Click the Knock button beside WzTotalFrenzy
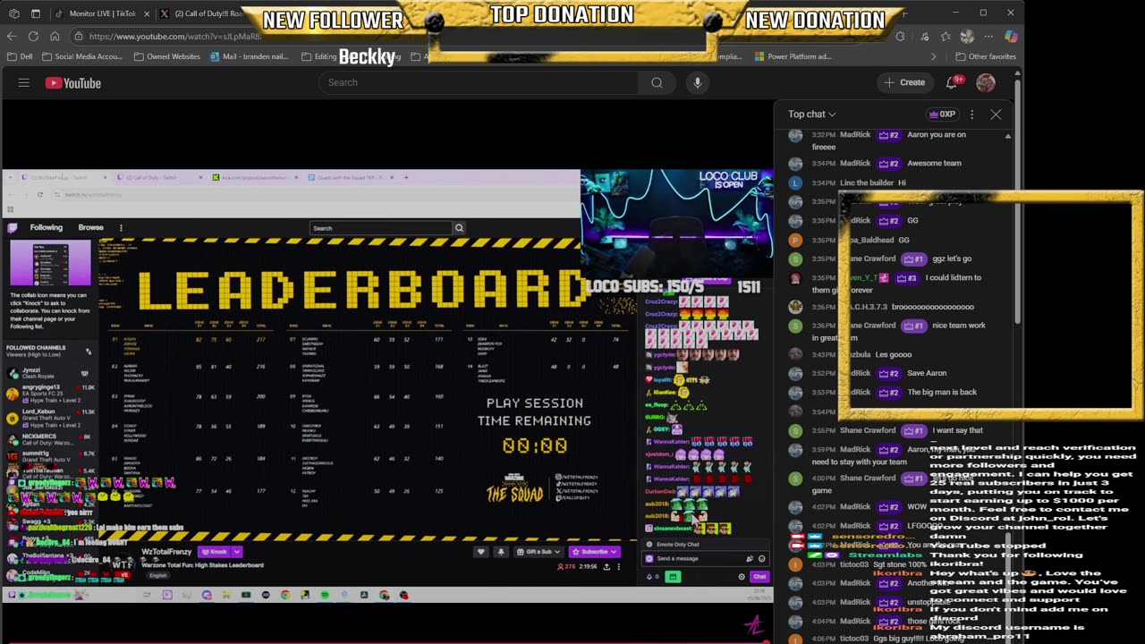 coord(214,552)
